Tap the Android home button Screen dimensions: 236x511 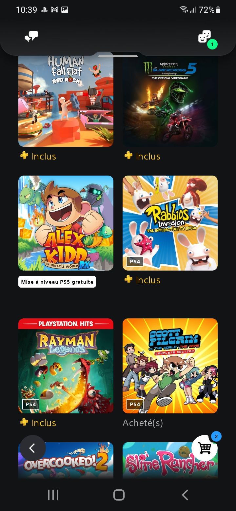[x=119, y=495]
